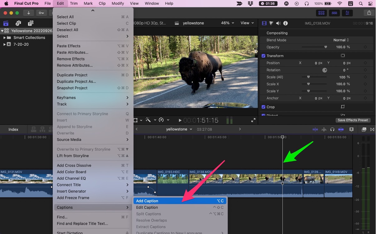Add a keyframe for Rotation

[365, 70]
